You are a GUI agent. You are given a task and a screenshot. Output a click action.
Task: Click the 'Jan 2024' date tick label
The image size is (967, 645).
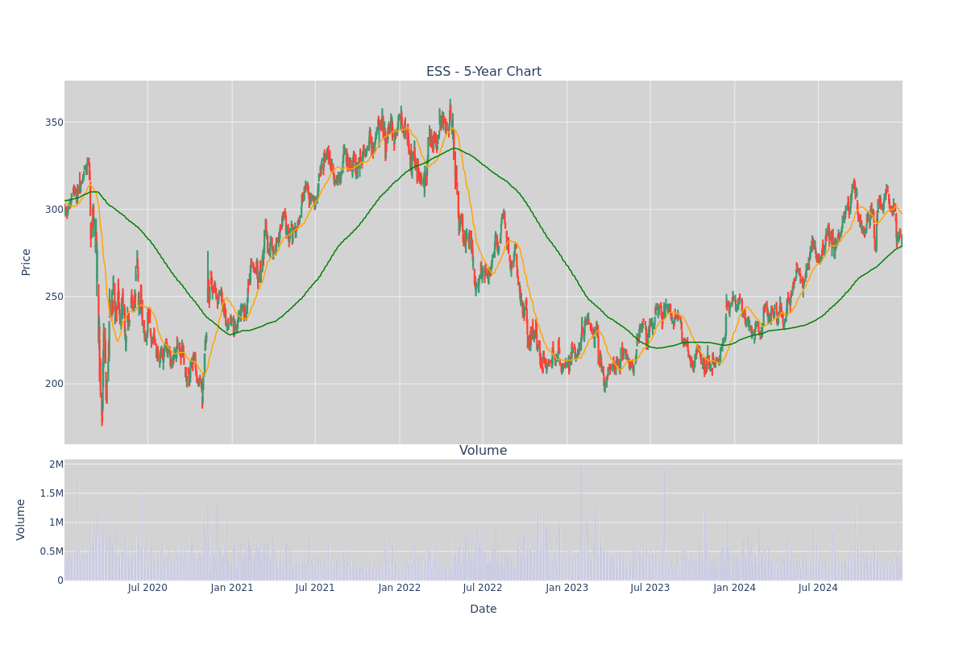point(735,588)
